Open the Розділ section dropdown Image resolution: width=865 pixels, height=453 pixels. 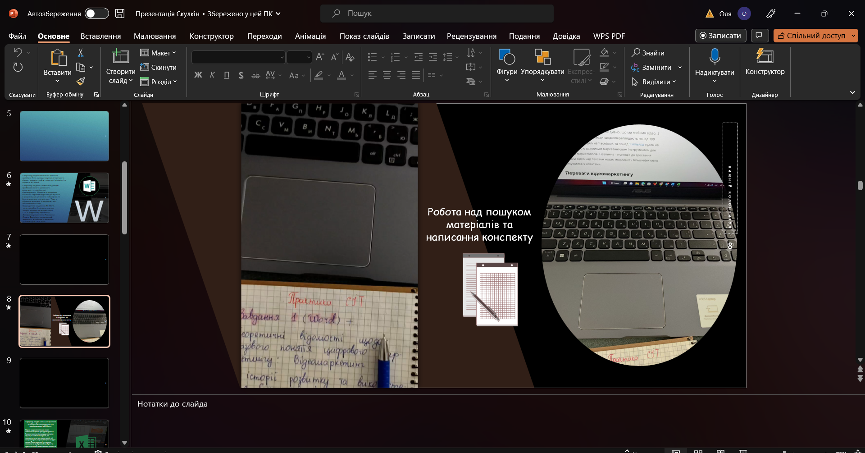(159, 82)
